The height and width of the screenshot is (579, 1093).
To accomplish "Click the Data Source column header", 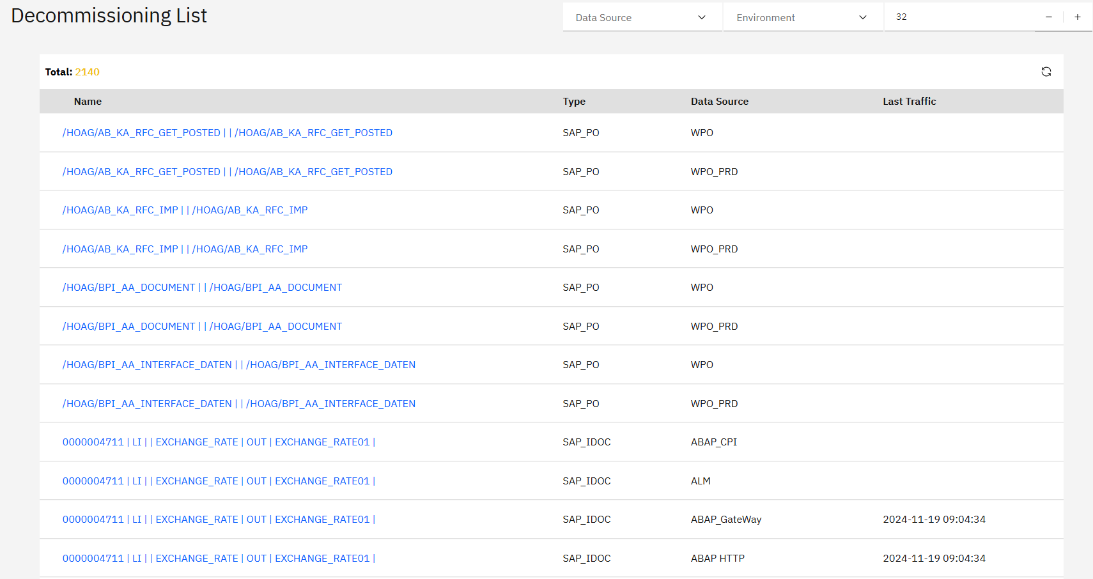I will pyautogui.click(x=719, y=102).
